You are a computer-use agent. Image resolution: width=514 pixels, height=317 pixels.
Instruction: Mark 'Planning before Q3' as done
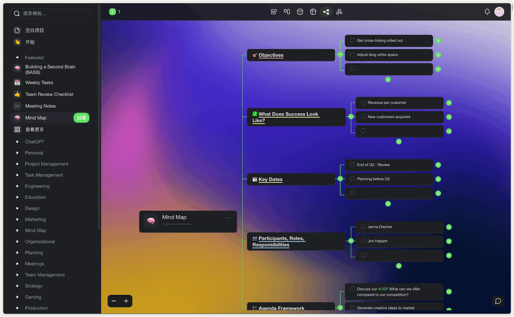pos(352,179)
